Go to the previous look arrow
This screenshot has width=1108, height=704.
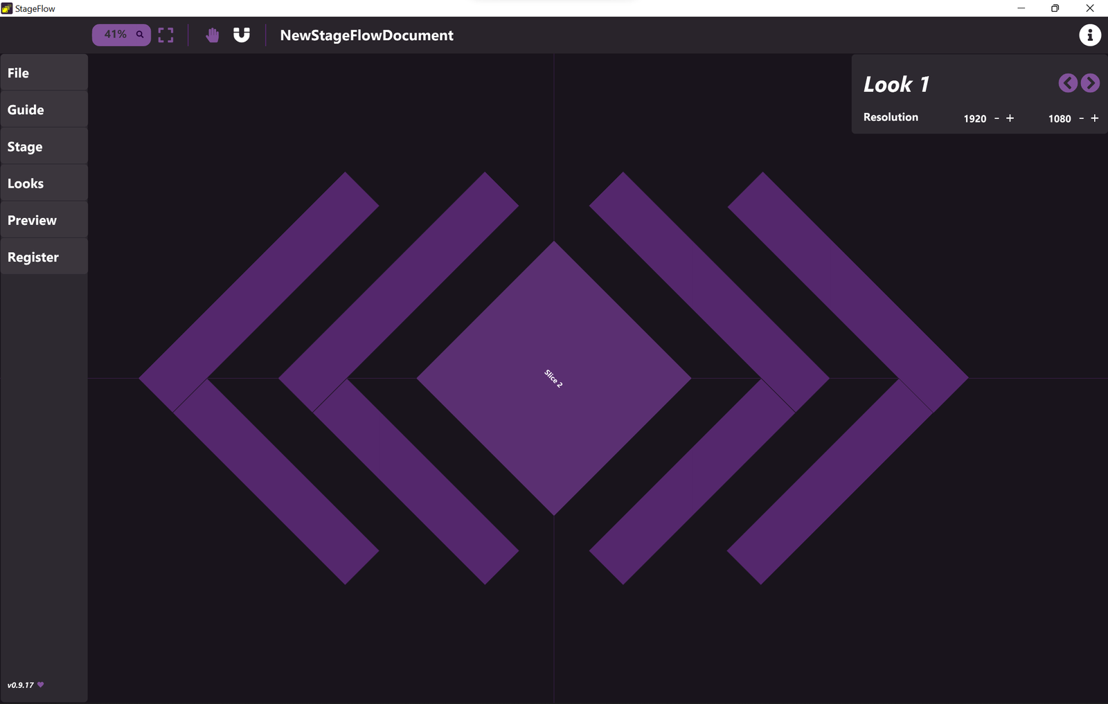[x=1067, y=84]
